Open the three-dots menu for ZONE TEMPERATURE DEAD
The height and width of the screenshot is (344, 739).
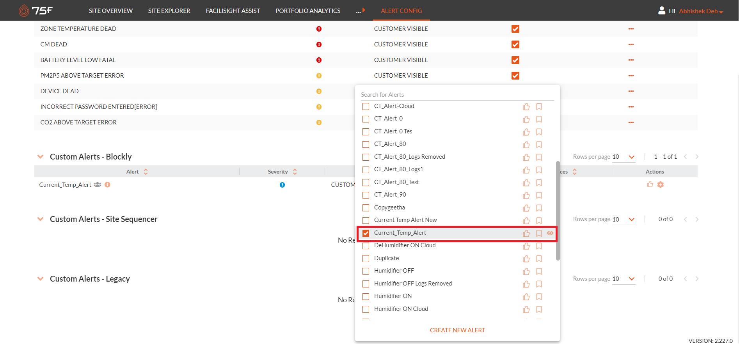click(x=631, y=29)
